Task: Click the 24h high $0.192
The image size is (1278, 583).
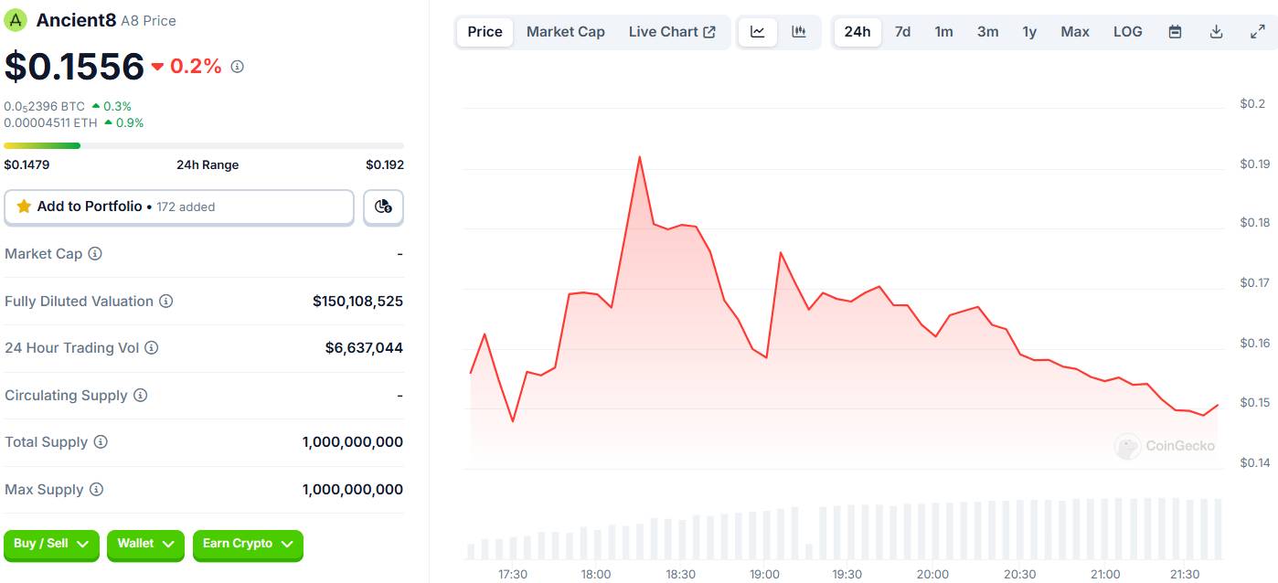Action: (x=385, y=165)
